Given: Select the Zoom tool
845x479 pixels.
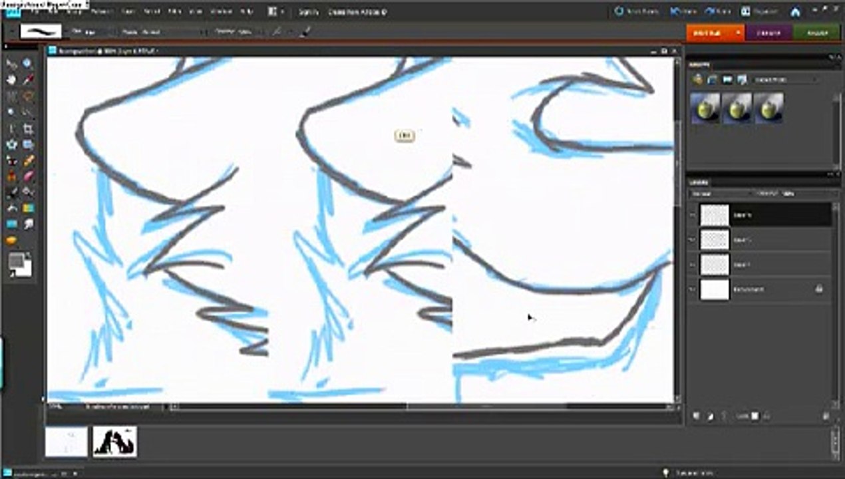Looking at the screenshot, I should 27,64.
